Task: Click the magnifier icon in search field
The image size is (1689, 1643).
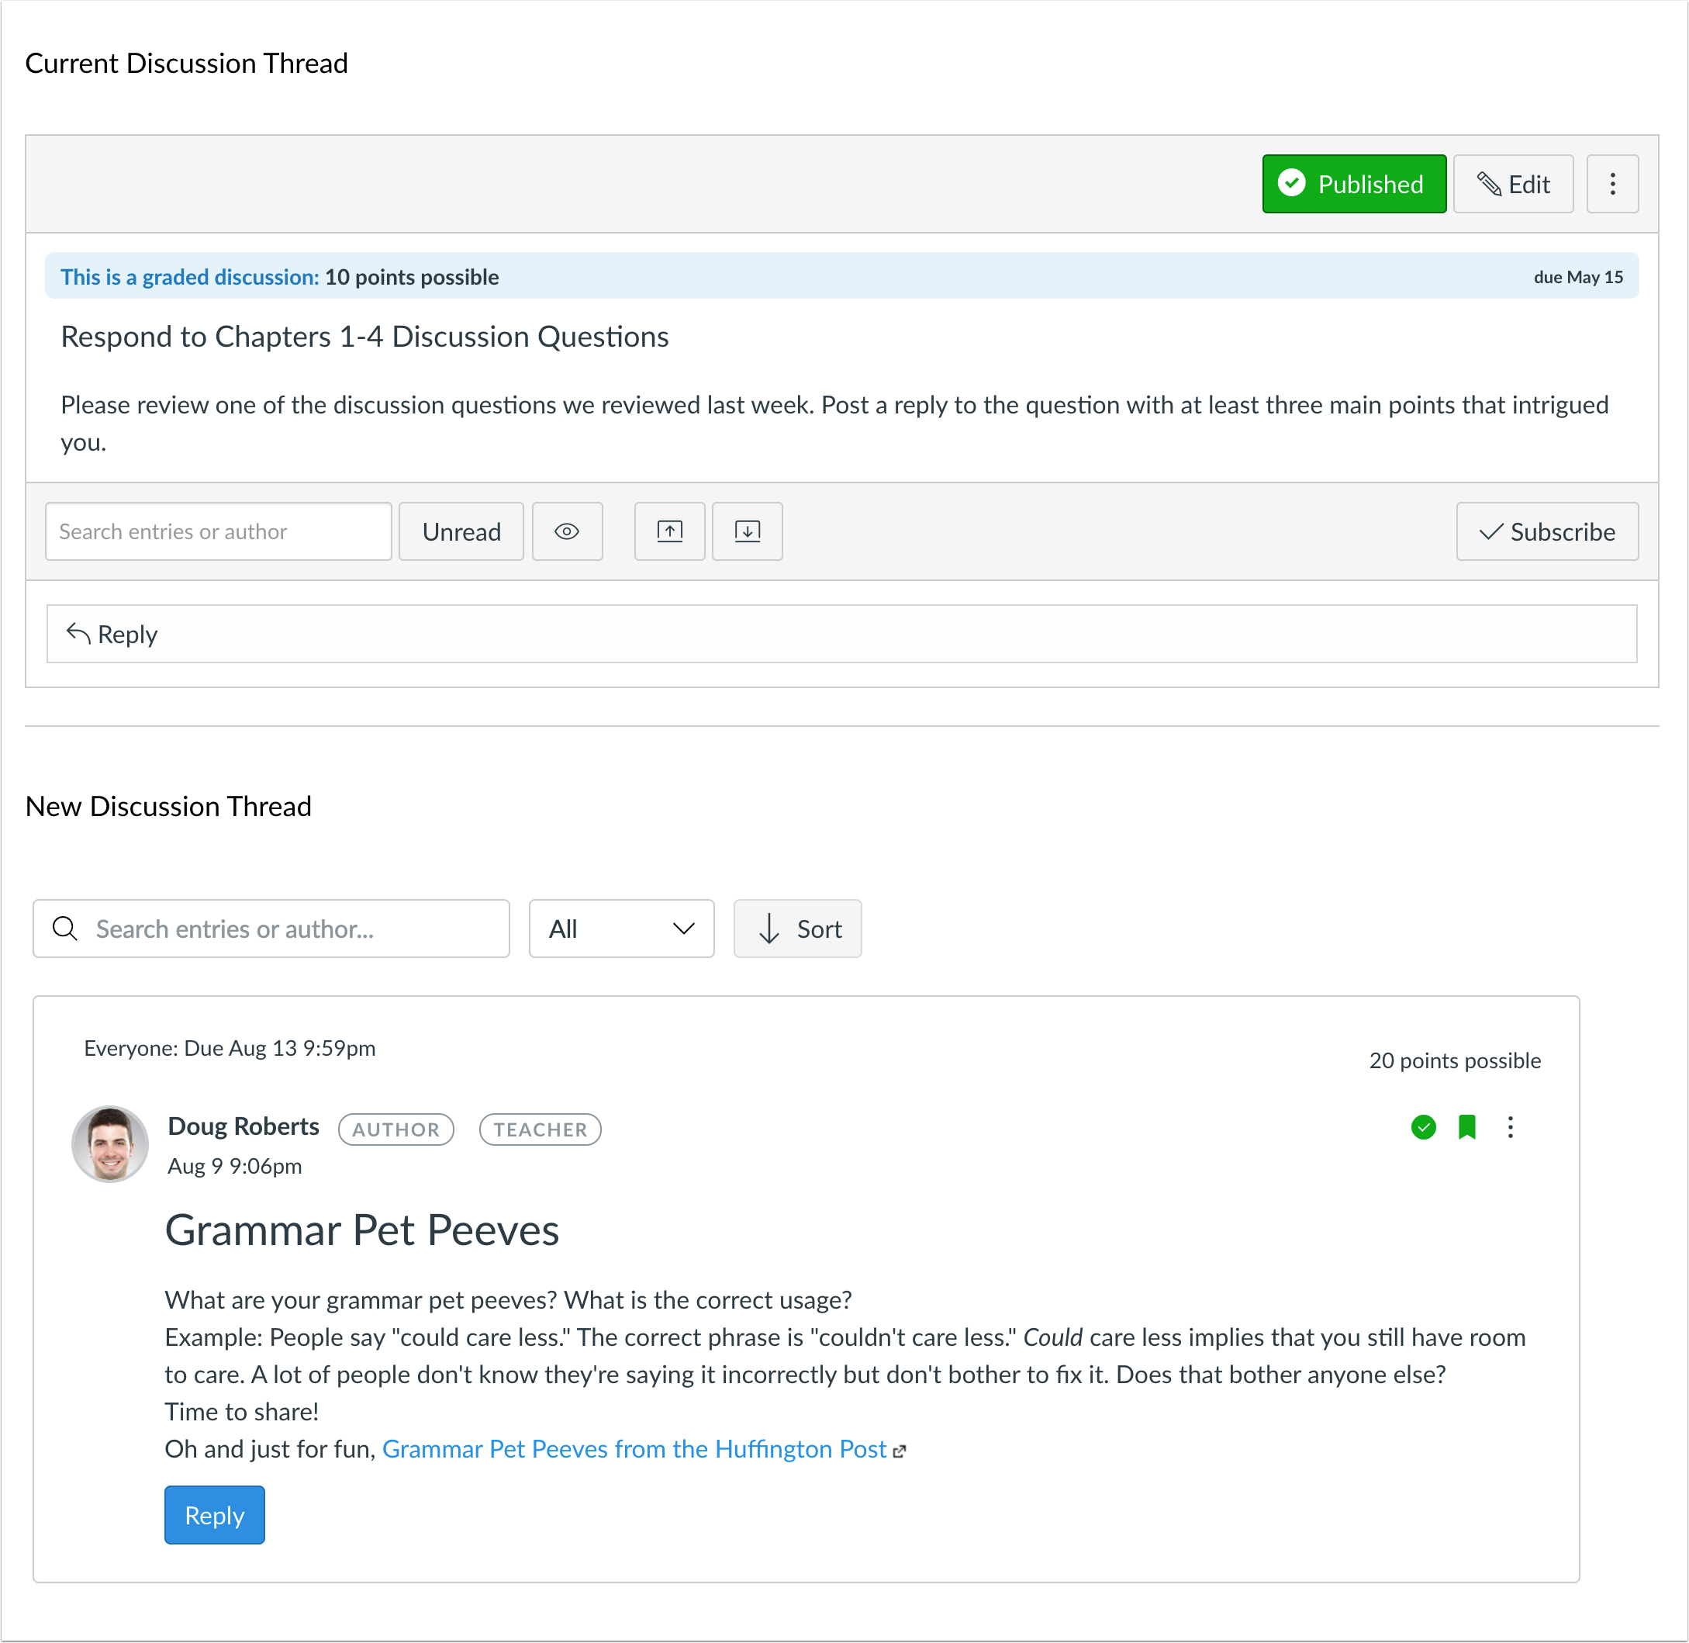Action: [64, 929]
